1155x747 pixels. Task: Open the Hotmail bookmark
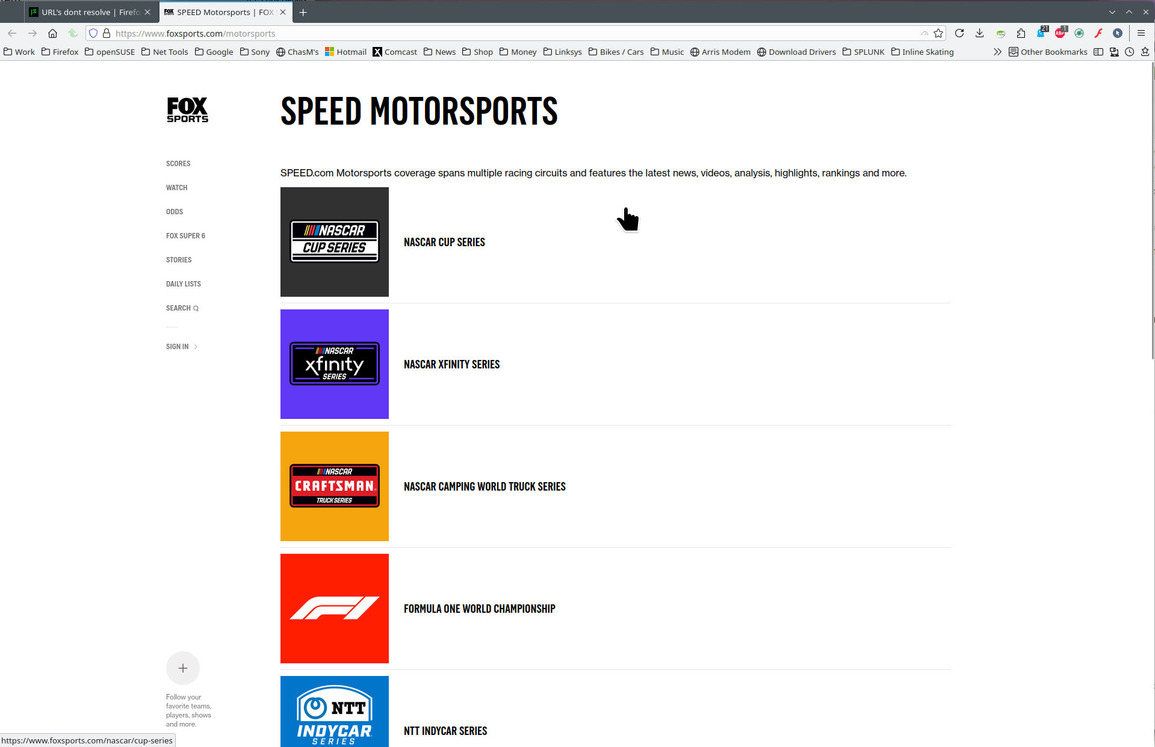tap(345, 52)
